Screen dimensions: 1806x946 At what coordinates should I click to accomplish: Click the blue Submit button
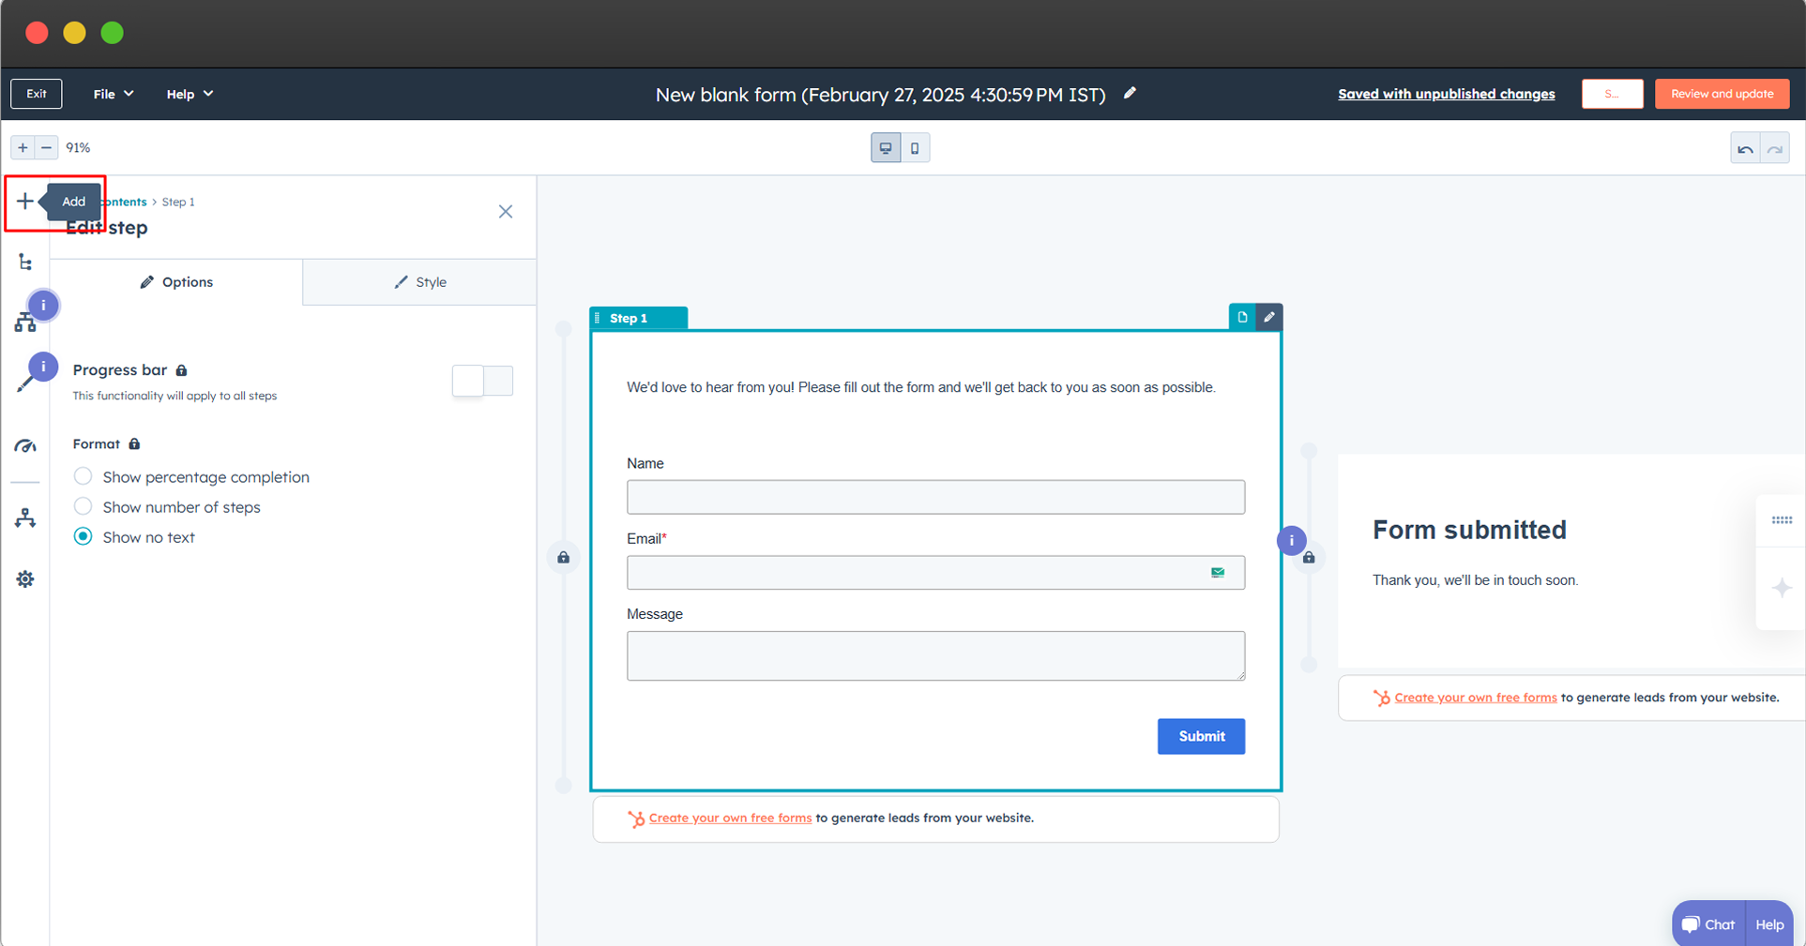click(x=1201, y=736)
